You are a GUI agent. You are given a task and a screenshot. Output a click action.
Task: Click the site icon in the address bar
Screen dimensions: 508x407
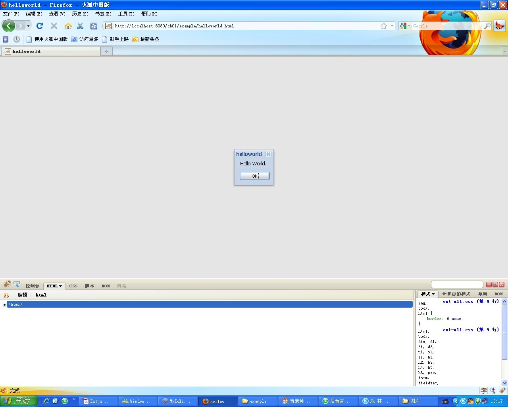[108, 26]
